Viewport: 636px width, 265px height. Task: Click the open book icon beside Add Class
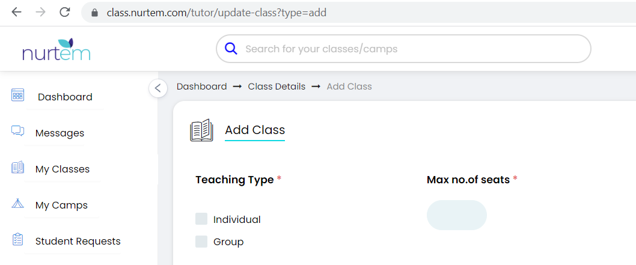(201, 130)
